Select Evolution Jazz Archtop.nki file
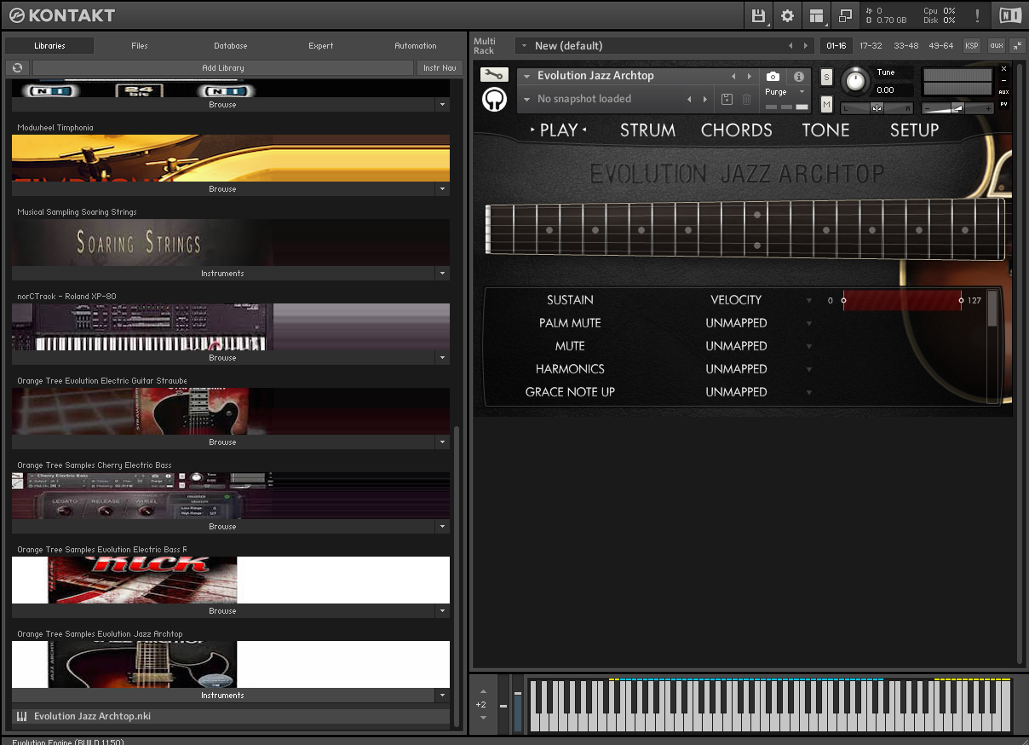 pos(231,716)
